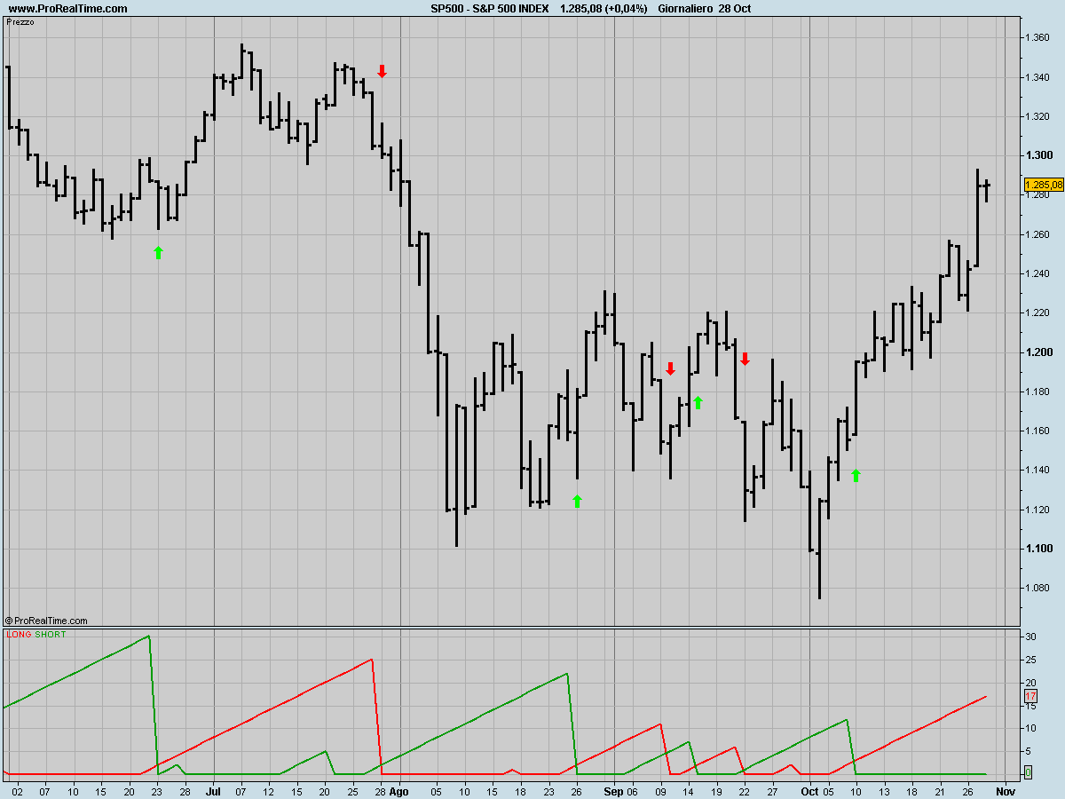
Task: Click the Giornaliero timeframe label
Action: 686,9
